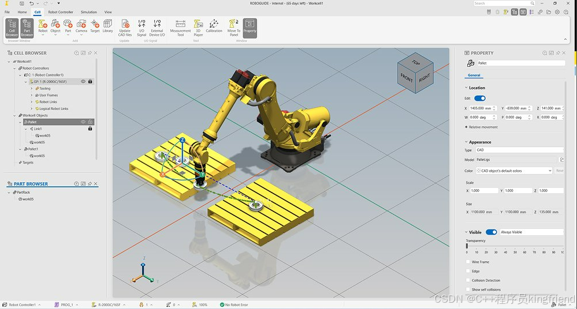Viewport: 577px width, 309px height.
Task: Toggle visibility of Pallet object
Action: pos(83,122)
